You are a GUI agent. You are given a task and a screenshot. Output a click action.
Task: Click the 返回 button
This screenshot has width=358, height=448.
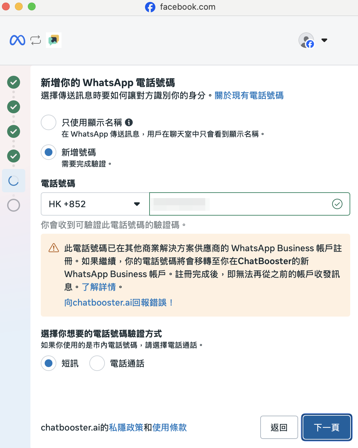(279, 427)
